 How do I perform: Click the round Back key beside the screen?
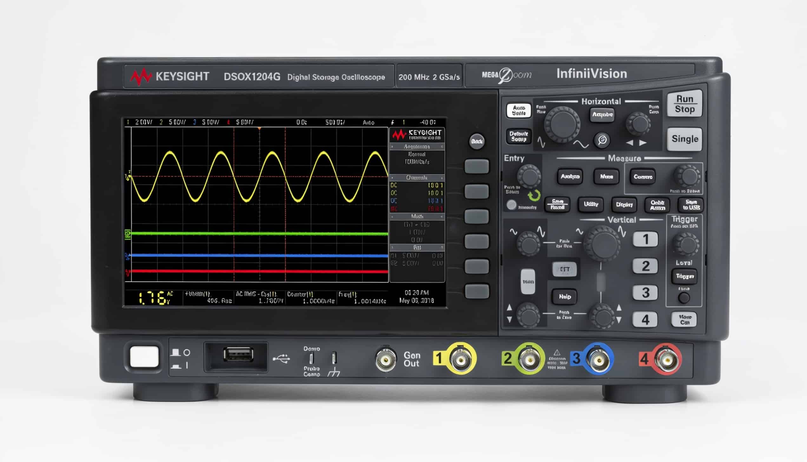(477, 141)
